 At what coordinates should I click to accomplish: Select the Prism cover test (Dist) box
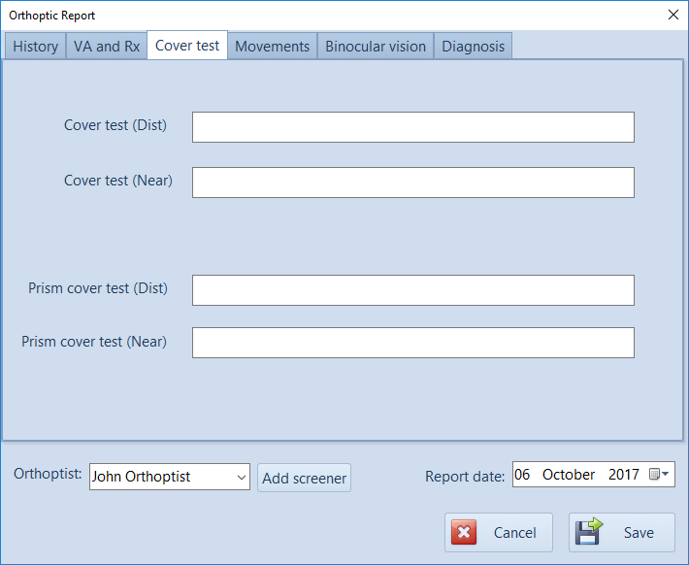pyautogui.click(x=412, y=290)
